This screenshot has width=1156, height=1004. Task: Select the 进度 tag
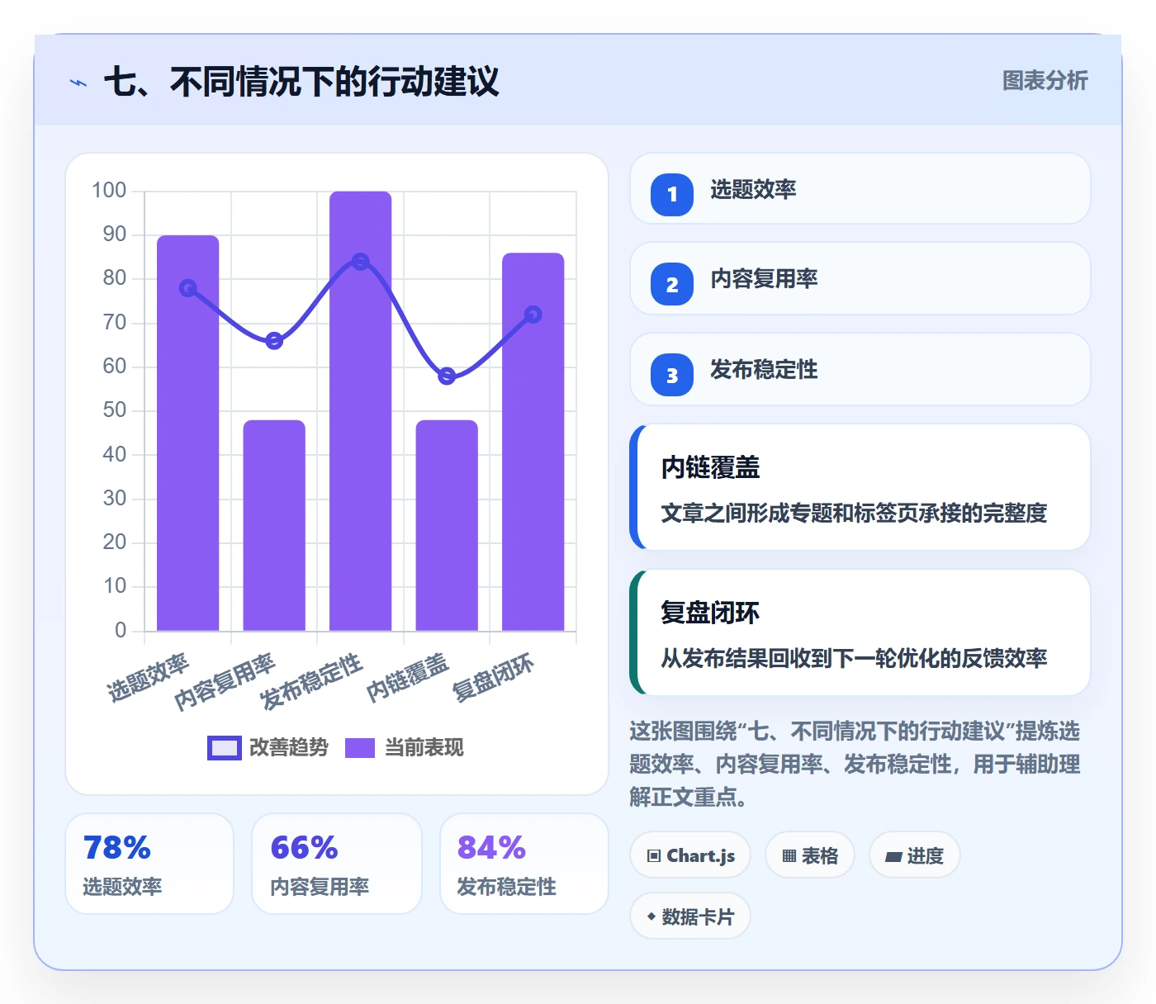tap(915, 855)
